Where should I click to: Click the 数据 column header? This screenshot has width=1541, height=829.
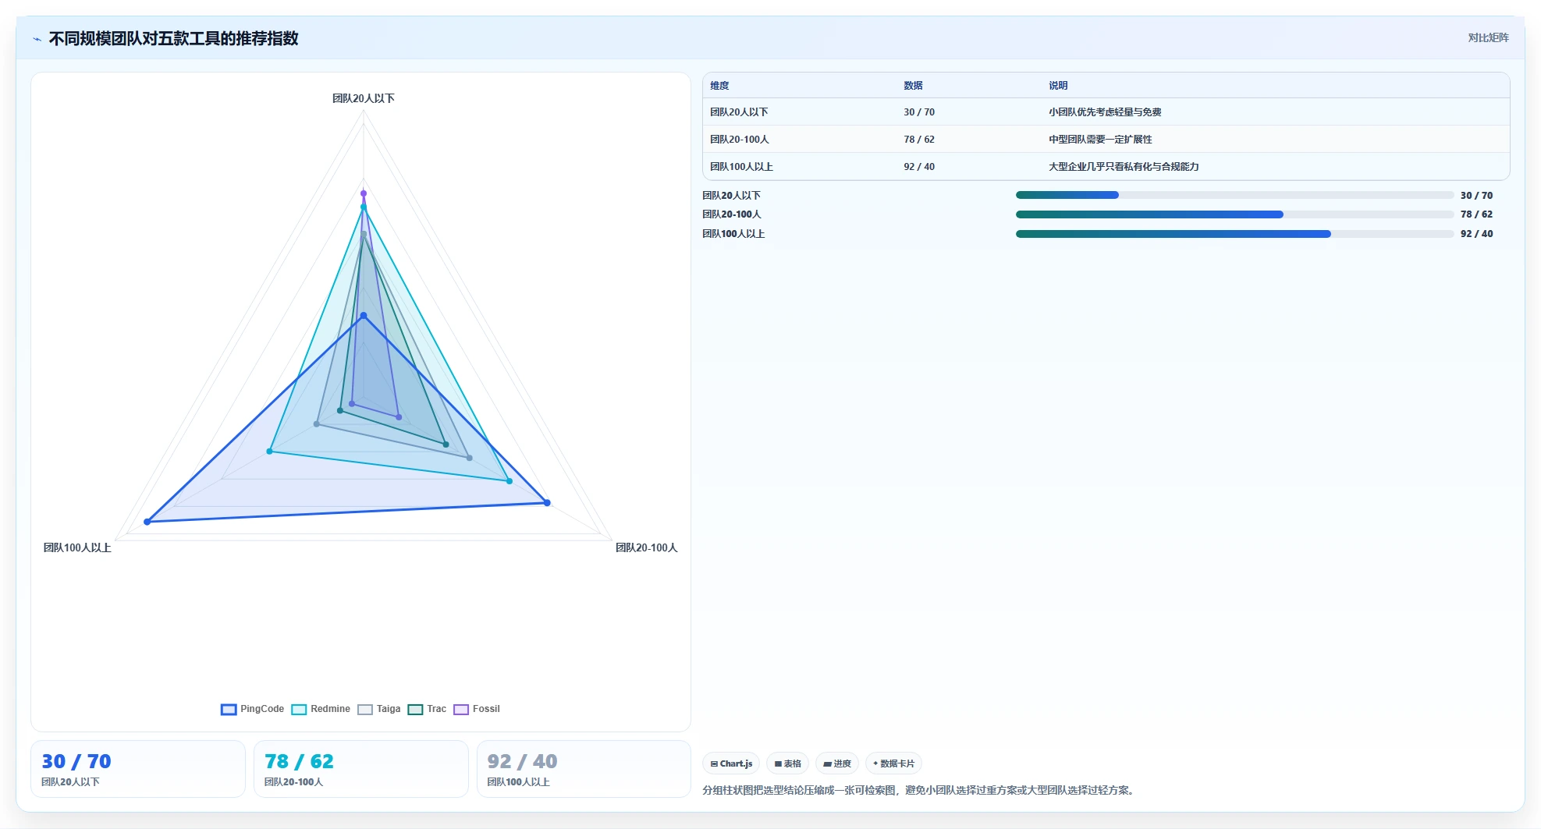[x=913, y=86]
